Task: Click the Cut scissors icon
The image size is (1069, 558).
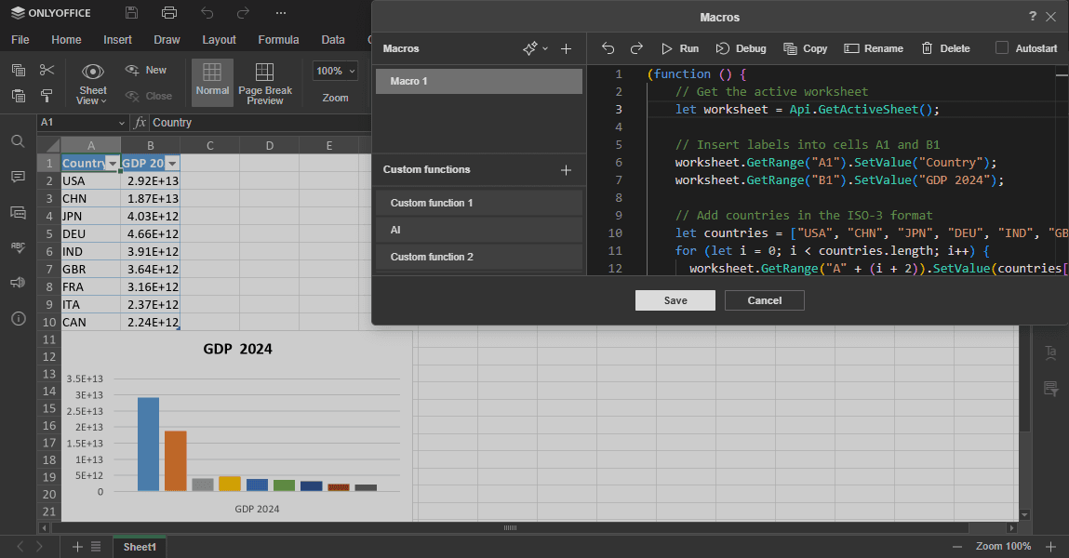Action: coord(47,70)
